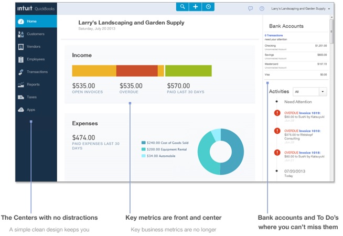Screen dimensions: 343x236
Task: Open Transactions in sidebar
Action: coord(36,72)
